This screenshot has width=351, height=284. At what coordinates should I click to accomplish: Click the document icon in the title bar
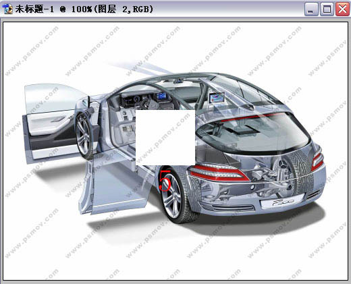(7, 9)
